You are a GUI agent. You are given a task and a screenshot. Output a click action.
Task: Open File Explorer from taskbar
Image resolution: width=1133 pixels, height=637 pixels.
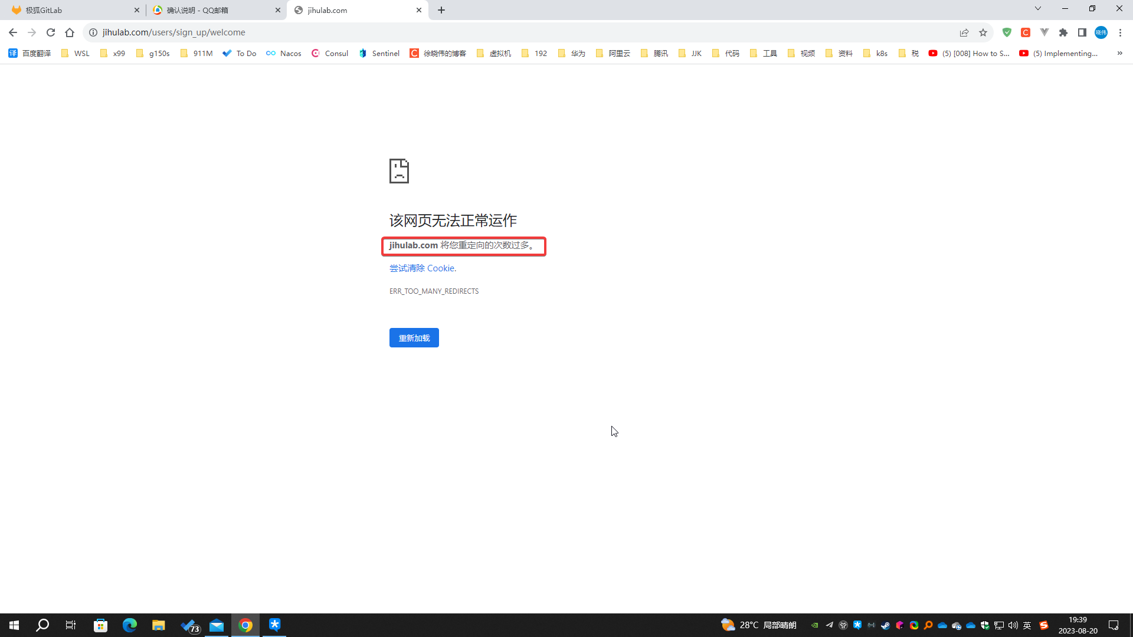(158, 625)
